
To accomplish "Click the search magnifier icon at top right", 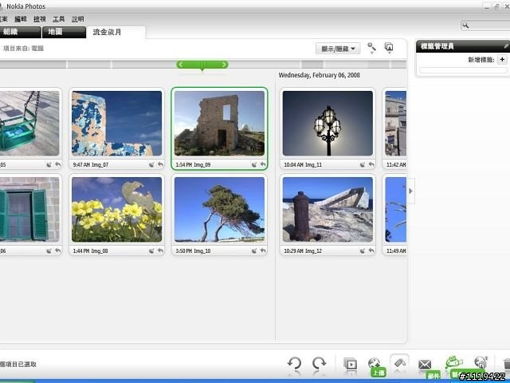I will 465,25.
